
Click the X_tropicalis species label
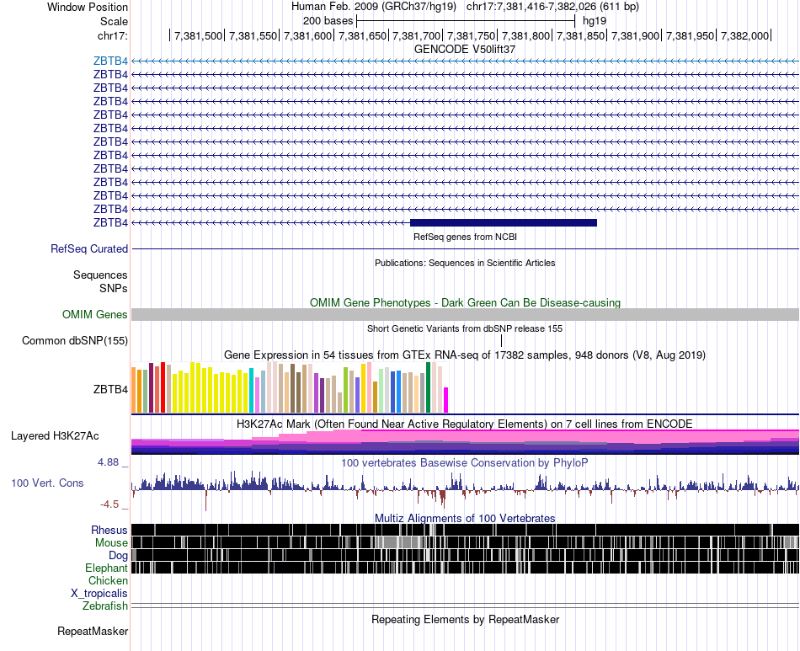click(99, 594)
